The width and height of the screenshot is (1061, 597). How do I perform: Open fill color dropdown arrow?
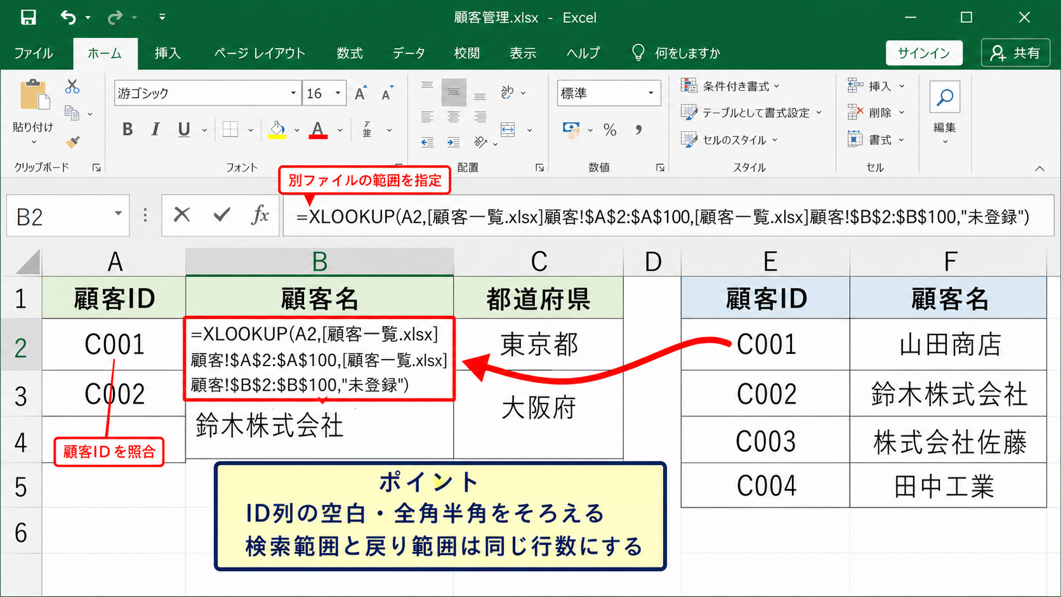pos(296,130)
